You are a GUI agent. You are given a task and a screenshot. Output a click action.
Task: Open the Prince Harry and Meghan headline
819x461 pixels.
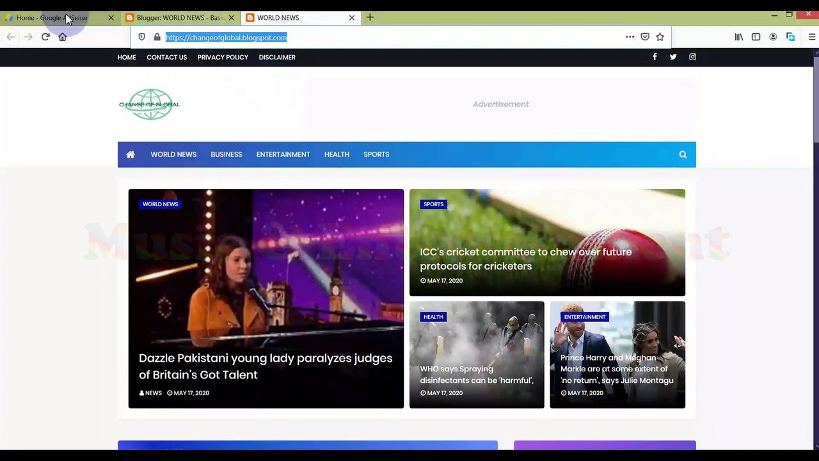click(x=617, y=369)
